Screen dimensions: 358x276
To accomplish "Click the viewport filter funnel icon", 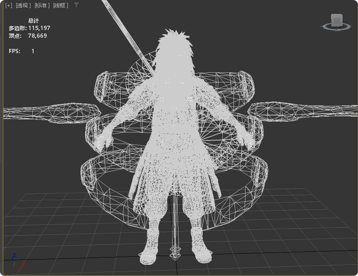I will pos(76,5).
